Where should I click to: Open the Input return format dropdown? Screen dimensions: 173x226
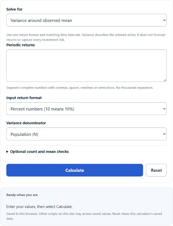pyautogui.click(x=86, y=109)
